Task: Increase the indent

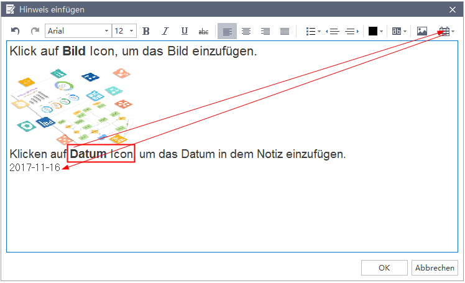Action: [x=352, y=31]
